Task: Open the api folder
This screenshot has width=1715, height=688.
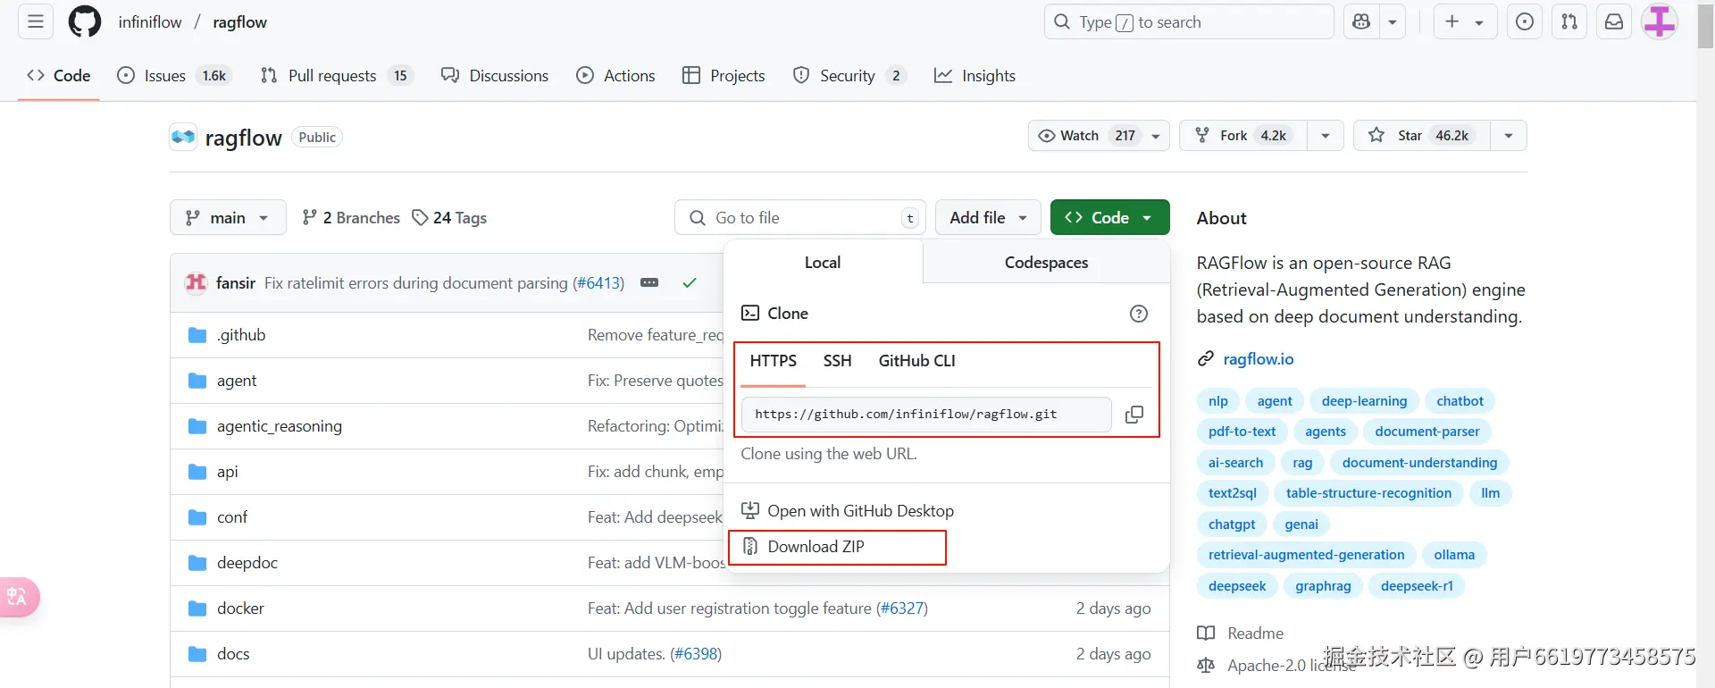Action: (x=228, y=472)
